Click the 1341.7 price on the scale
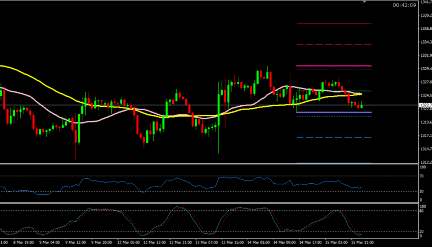The image size is (432, 247). point(426,2)
